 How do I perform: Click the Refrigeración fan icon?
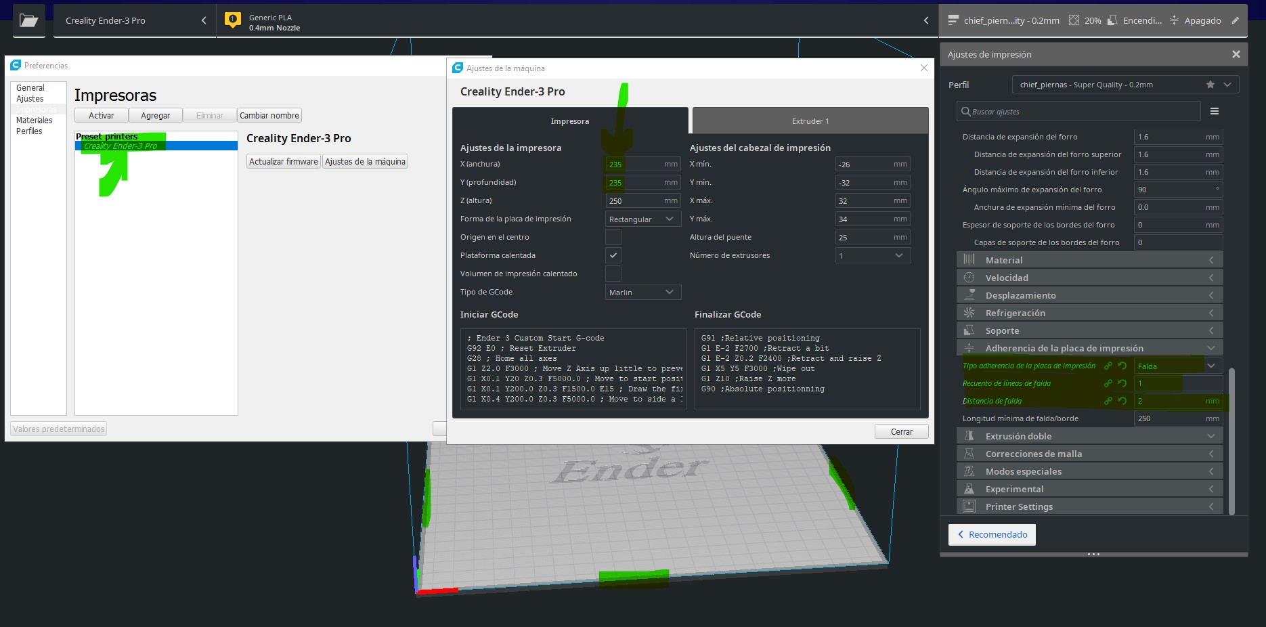pos(969,312)
